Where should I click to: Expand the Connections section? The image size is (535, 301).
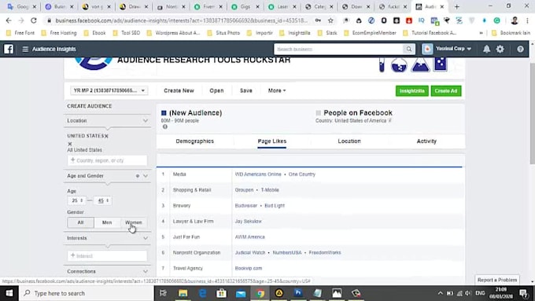click(x=146, y=272)
